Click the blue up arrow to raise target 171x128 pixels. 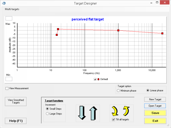(93, 113)
